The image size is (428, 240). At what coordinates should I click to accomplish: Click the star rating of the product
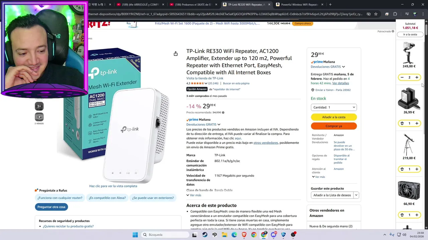[197, 83]
